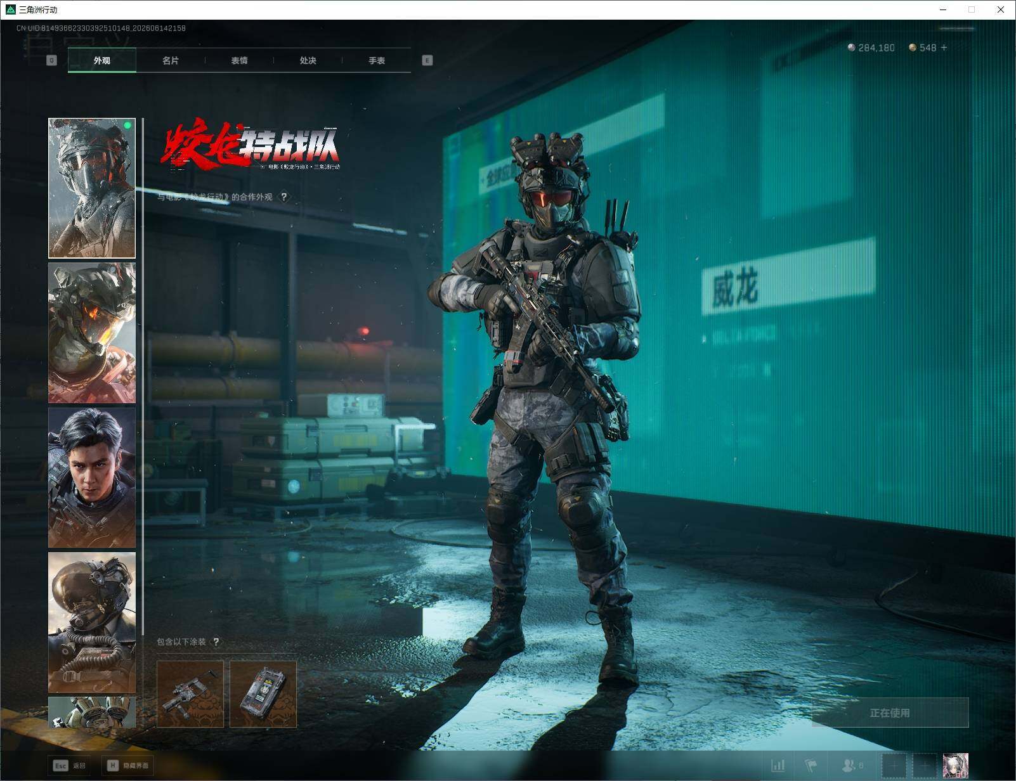Select the bare-faced man skin thumbnail
The height and width of the screenshot is (781, 1016).
[x=92, y=477]
